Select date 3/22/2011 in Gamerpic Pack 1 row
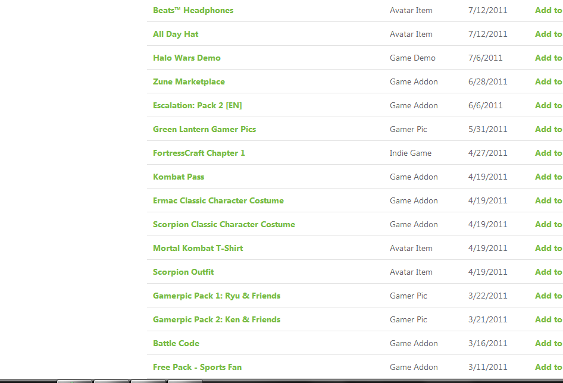The image size is (563, 383). 488,296
